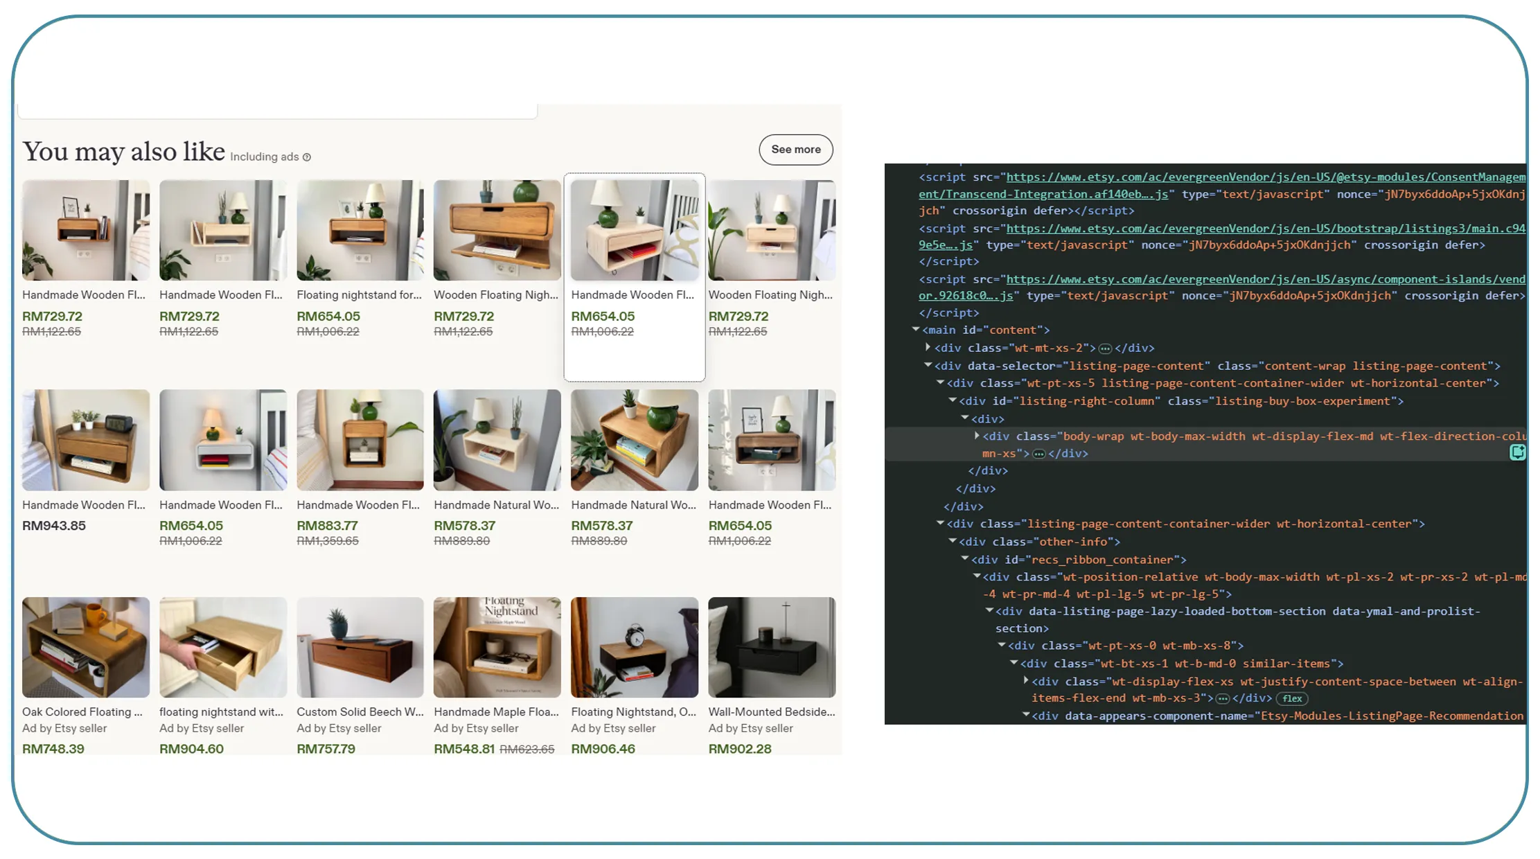Screen dimensions: 1540x859
Task: Click the 'Floating nightstand for...' title
Action: [359, 295]
